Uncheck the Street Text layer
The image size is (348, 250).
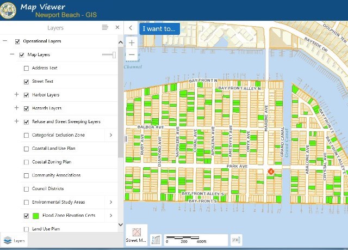click(27, 82)
